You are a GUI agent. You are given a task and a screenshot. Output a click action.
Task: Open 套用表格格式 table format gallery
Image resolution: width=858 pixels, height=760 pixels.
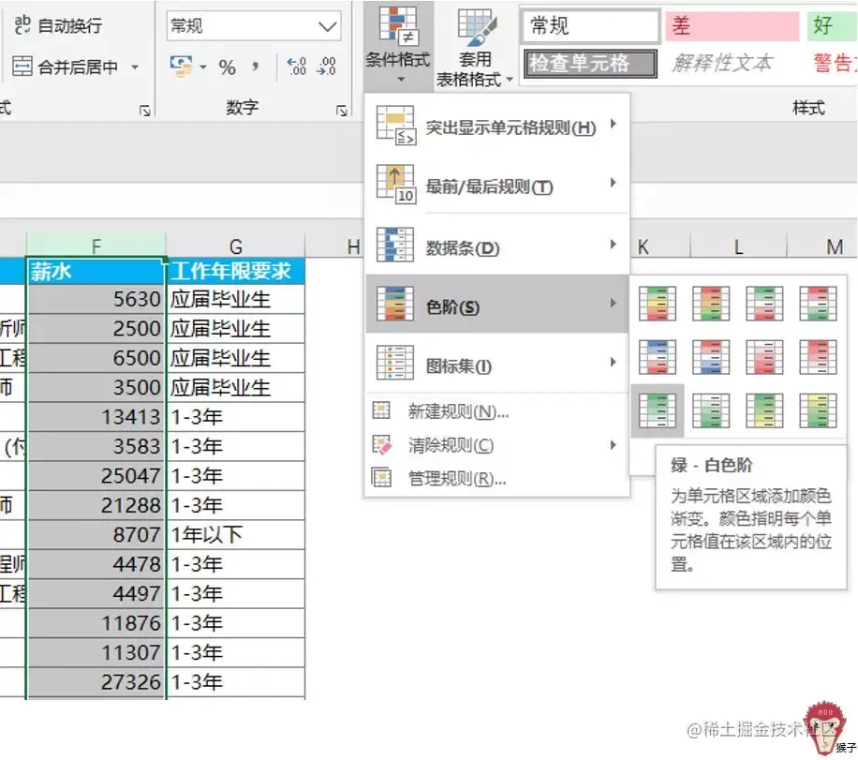point(474,48)
